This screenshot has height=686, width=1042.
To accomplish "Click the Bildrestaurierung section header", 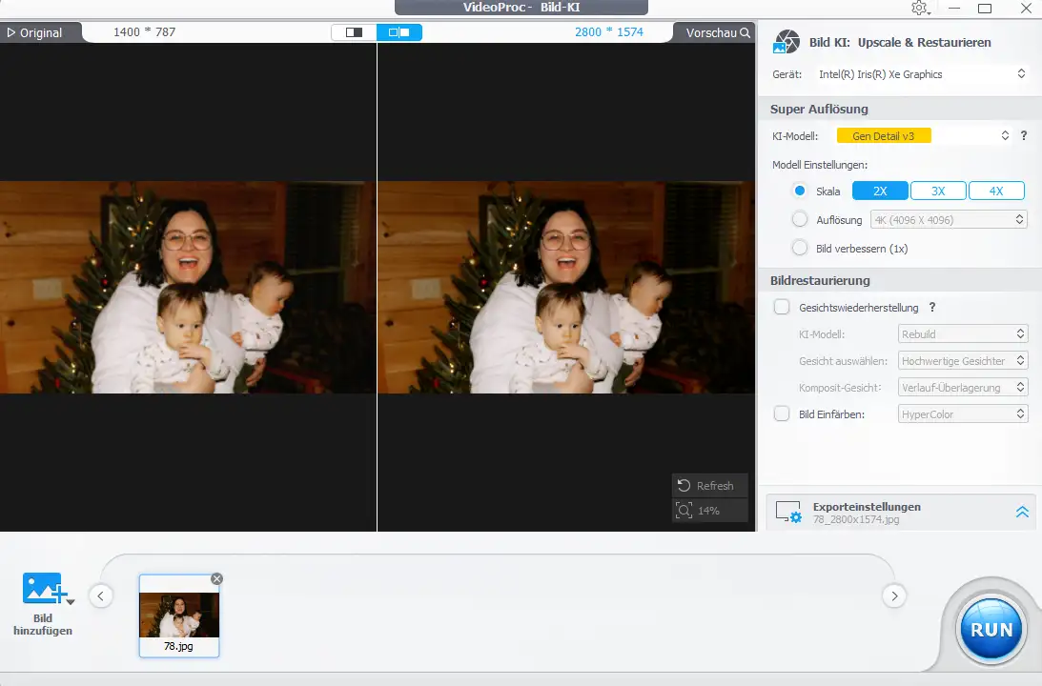I will pos(819,280).
